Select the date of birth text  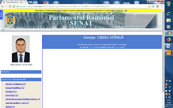coord(21,65)
